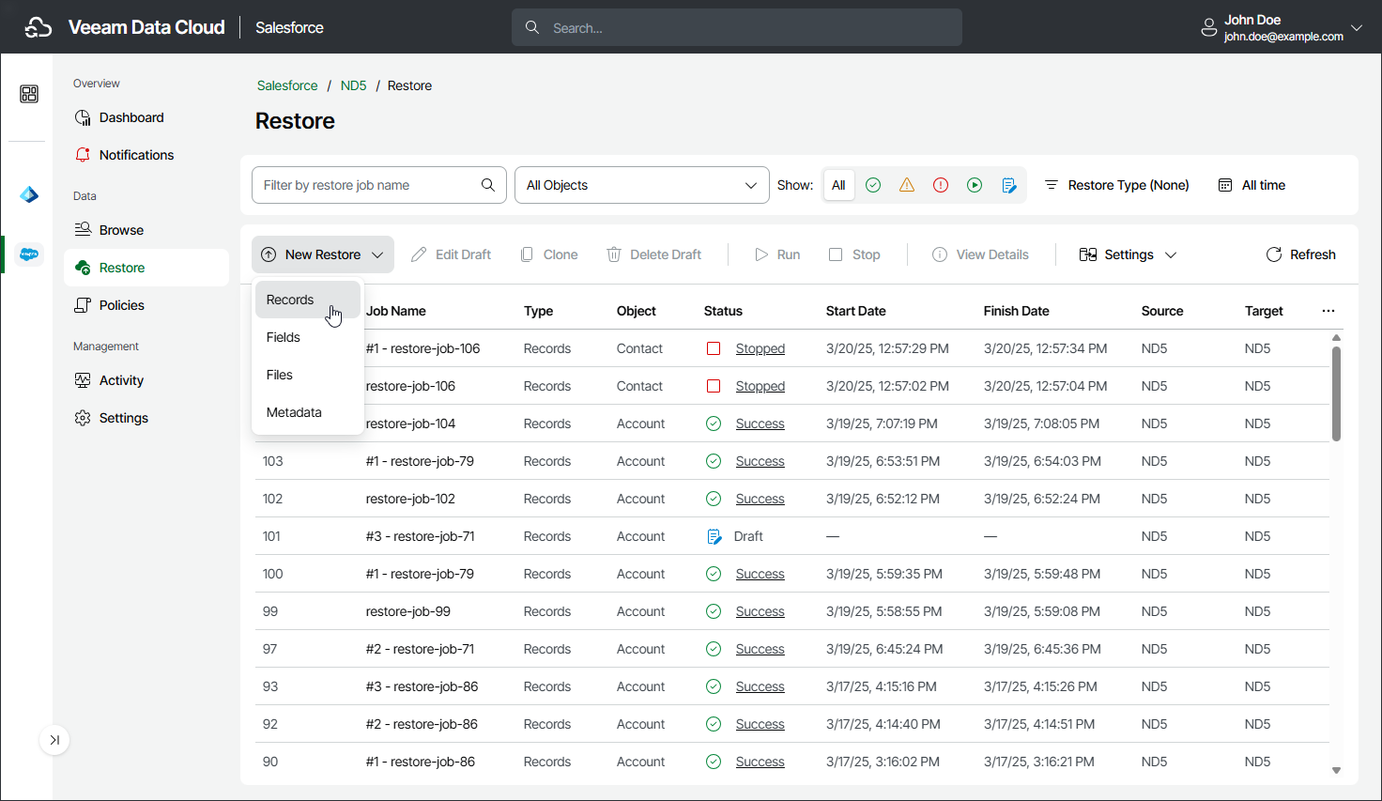Image resolution: width=1382 pixels, height=801 pixels.
Task: Open Activity in sidebar
Action: coord(146,380)
